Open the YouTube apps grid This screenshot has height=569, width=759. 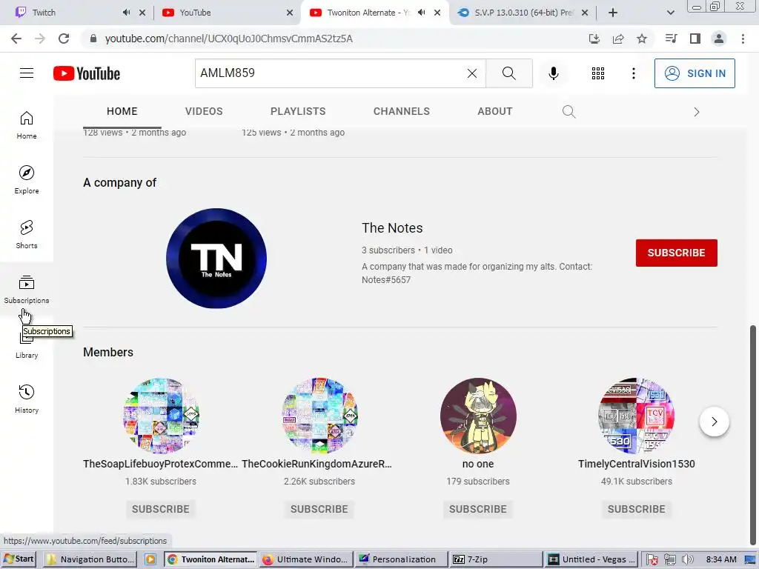598,73
